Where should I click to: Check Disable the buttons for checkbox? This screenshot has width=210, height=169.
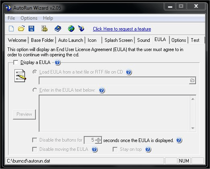[x=35, y=140]
